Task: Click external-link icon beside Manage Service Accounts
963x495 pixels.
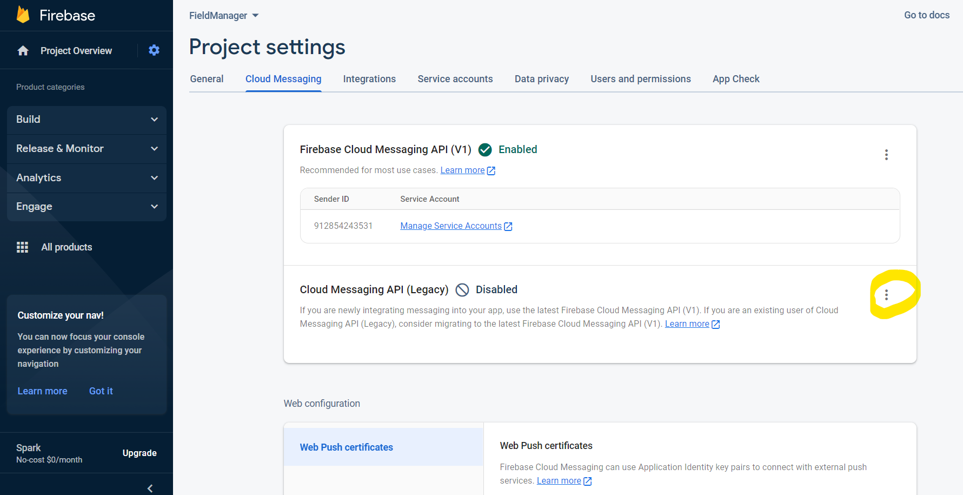Action: click(508, 227)
